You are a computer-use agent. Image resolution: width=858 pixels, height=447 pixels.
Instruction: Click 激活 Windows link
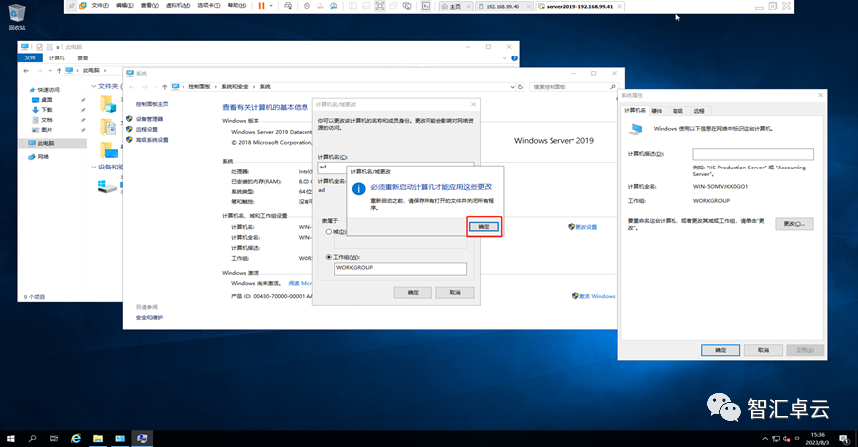click(x=597, y=296)
